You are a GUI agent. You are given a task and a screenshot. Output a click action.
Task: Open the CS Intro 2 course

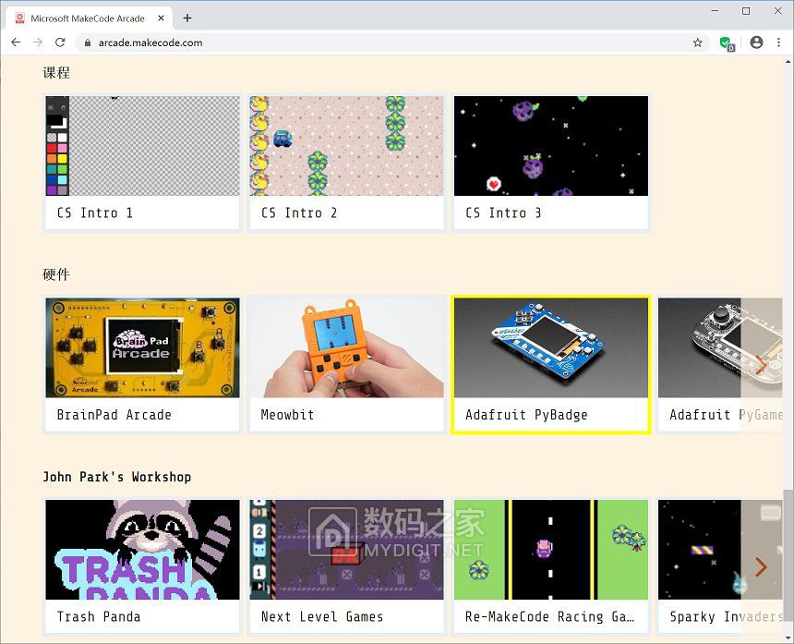click(x=346, y=163)
